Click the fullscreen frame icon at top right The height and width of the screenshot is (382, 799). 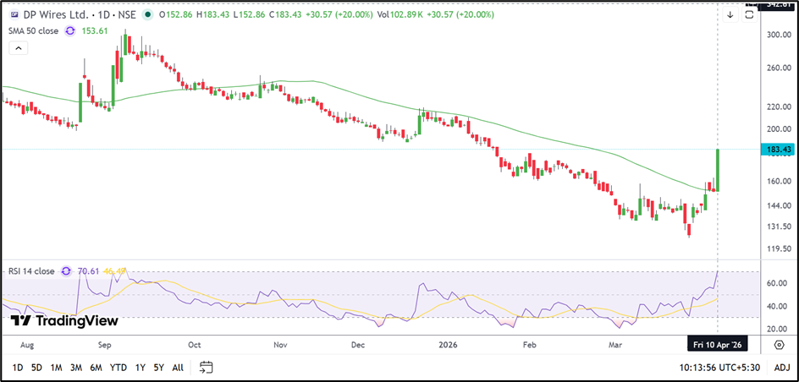[x=749, y=15]
